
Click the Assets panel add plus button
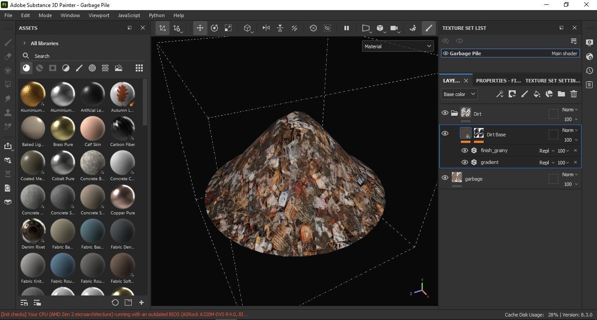(x=141, y=302)
